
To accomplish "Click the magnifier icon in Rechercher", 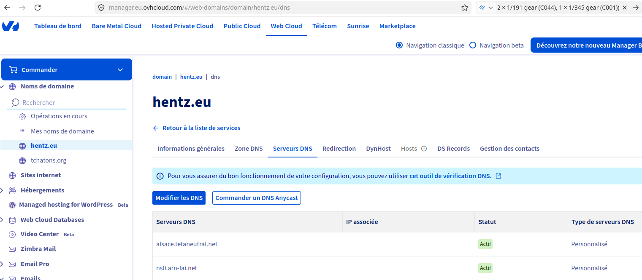I will (x=15, y=102).
